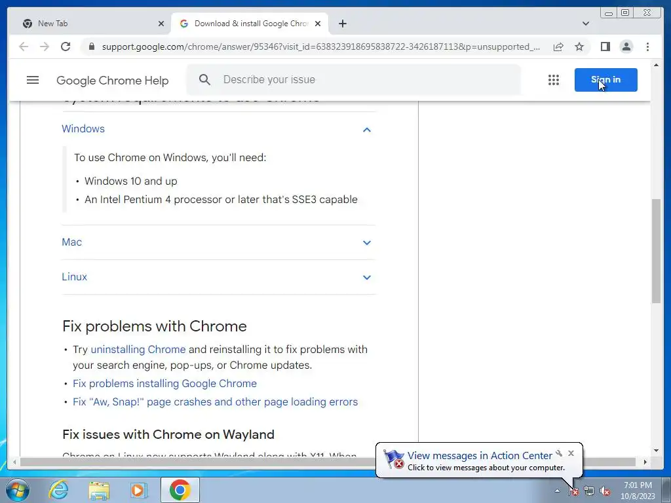View site information via the lock icon
The height and width of the screenshot is (503, 671).
coord(91,47)
